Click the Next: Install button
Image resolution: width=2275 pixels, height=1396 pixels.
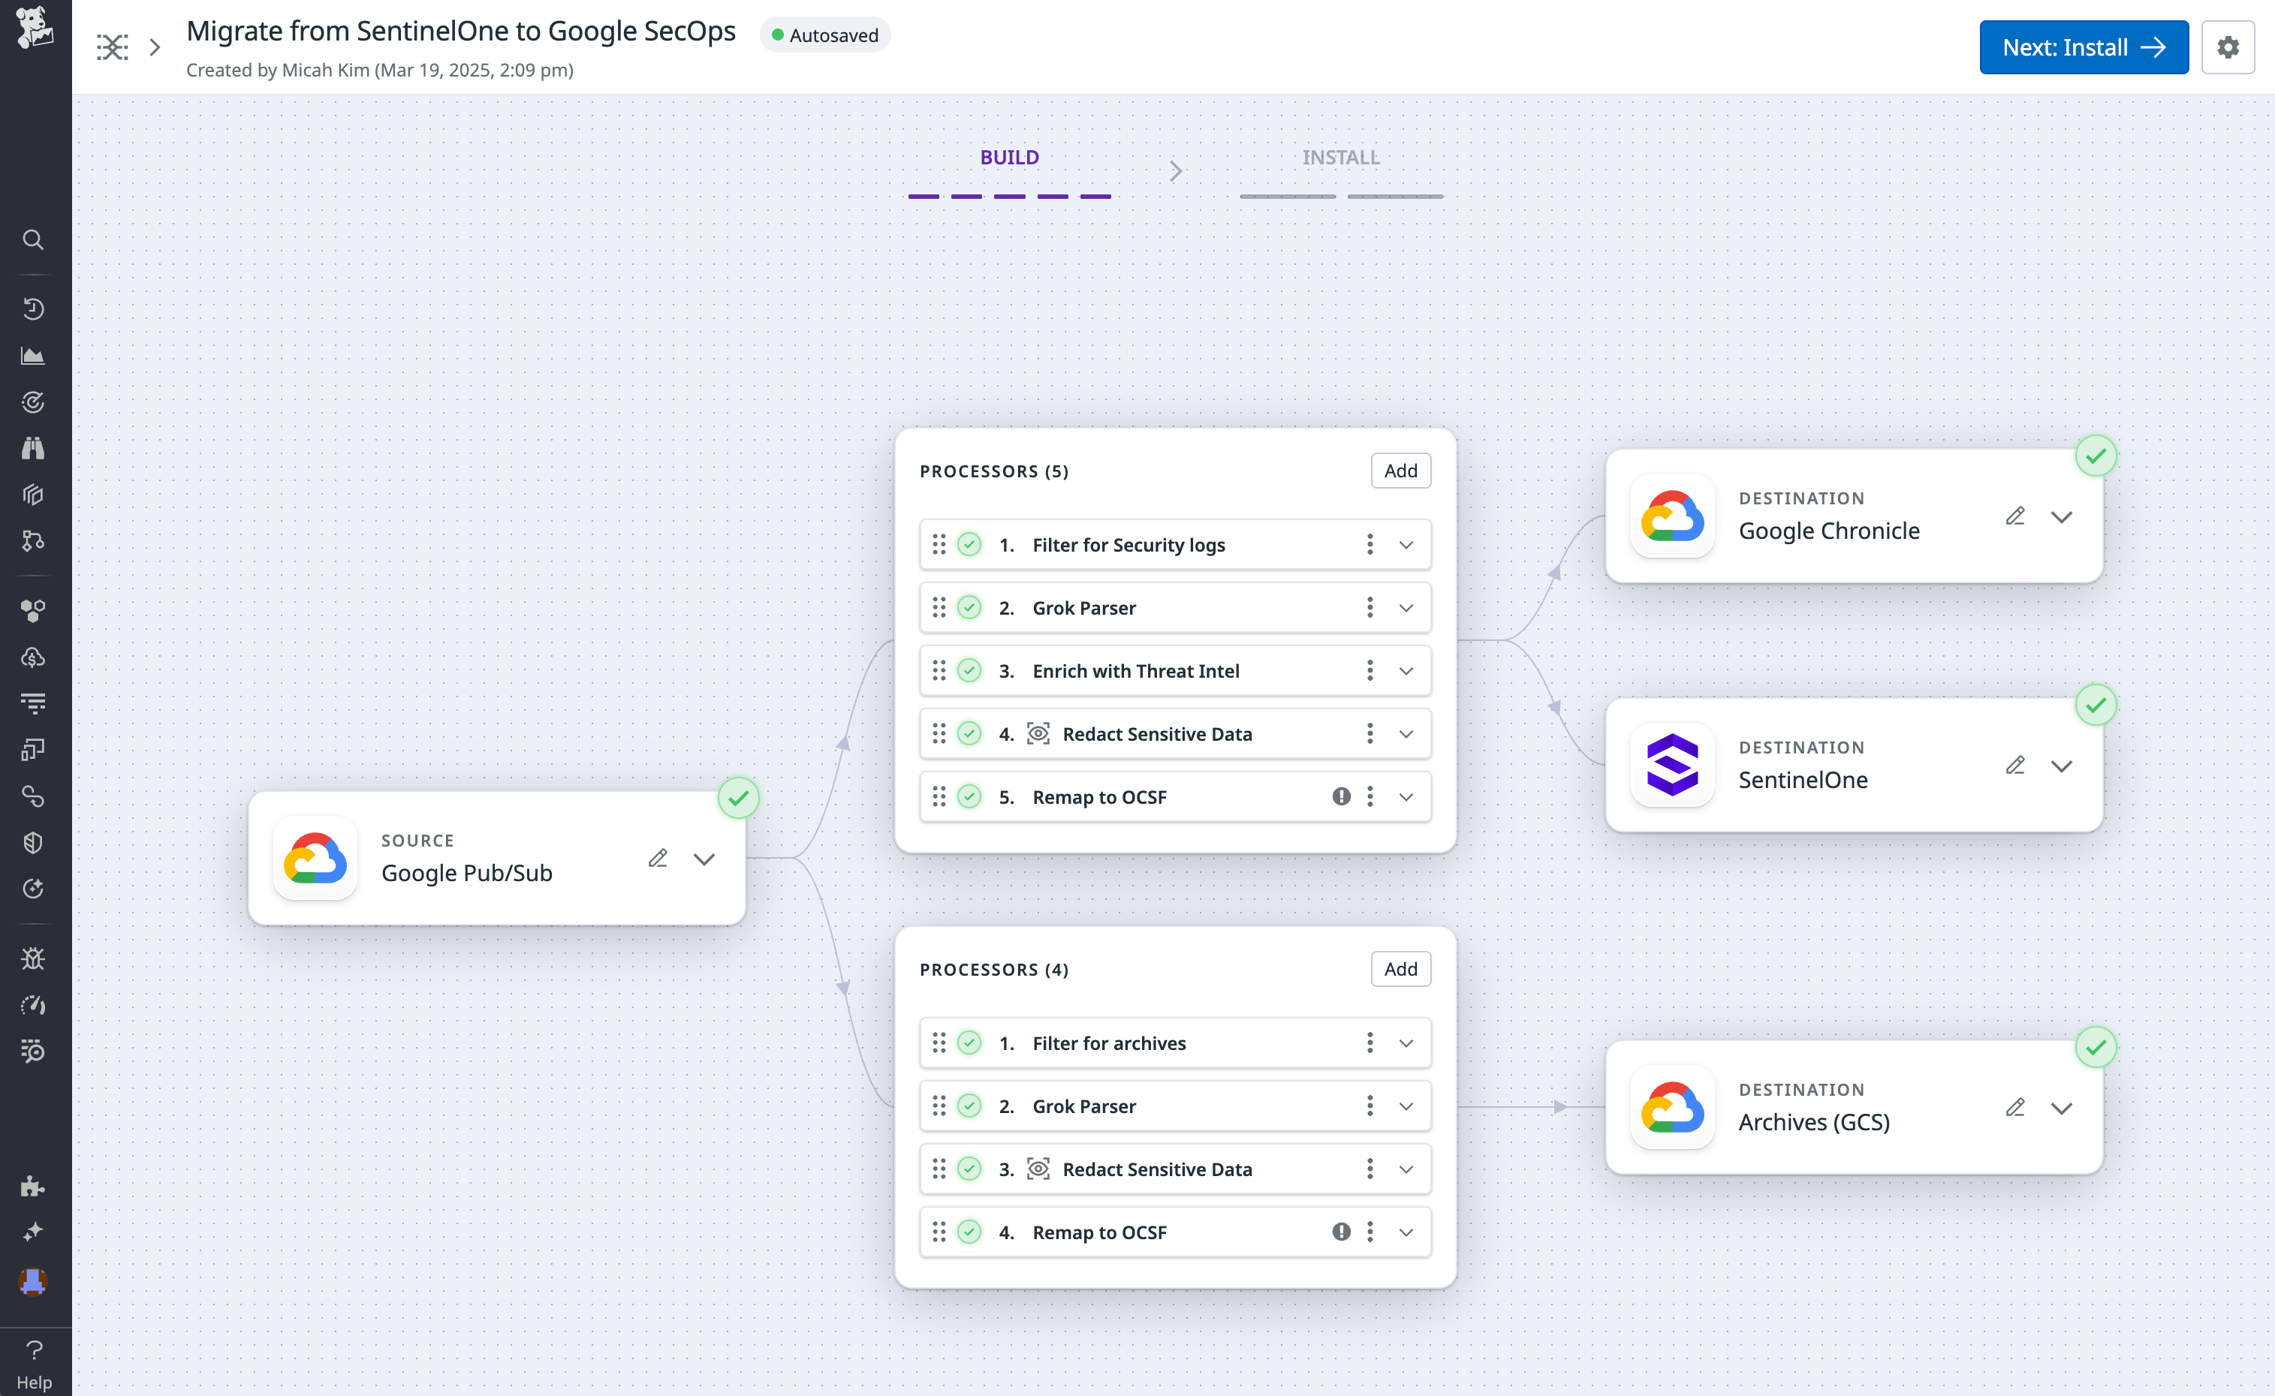coord(2084,47)
